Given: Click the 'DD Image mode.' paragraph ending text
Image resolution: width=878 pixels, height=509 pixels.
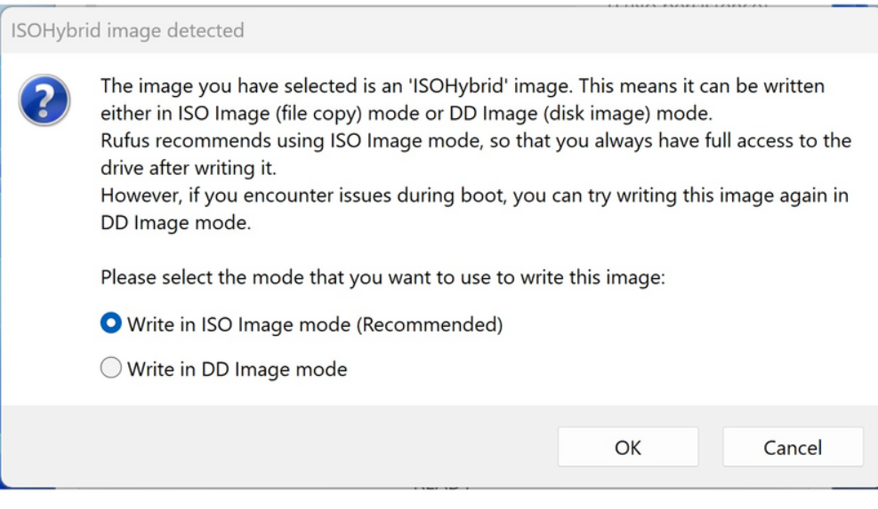Looking at the screenshot, I should tap(175, 224).
